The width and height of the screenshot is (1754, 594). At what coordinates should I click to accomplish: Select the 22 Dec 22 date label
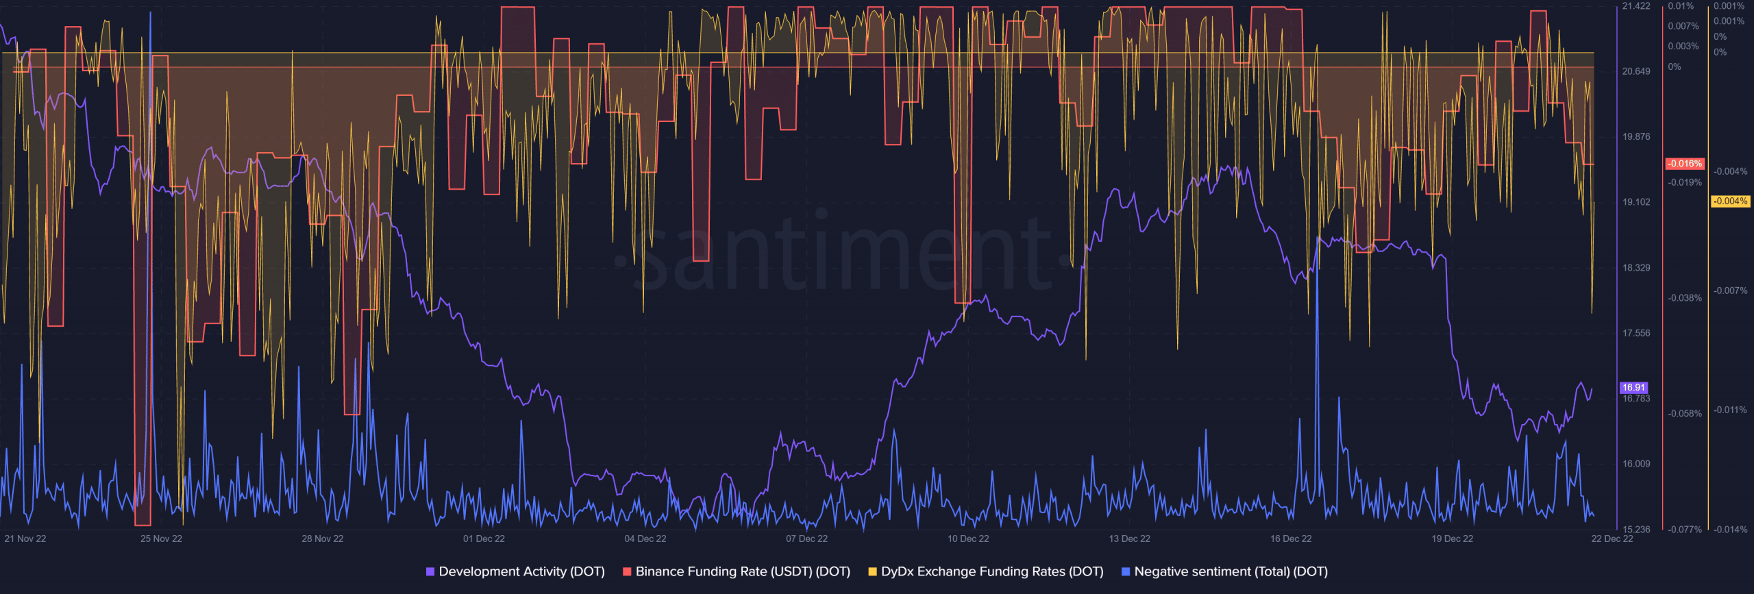(x=1612, y=539)
